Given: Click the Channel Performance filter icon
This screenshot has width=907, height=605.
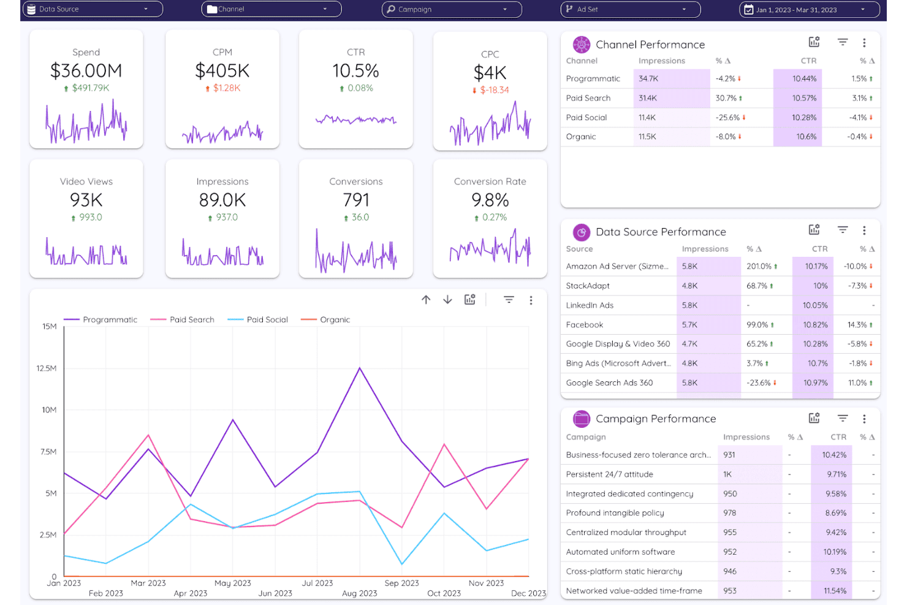Looking at the screenshot, I should 843,42.
